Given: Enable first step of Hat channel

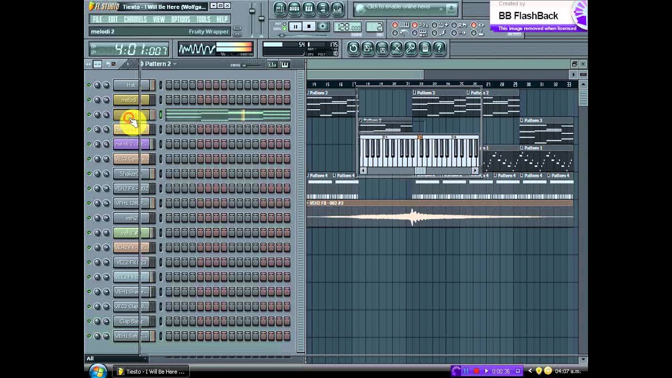Looking at the screenshot, I should (x=169, y=85).
